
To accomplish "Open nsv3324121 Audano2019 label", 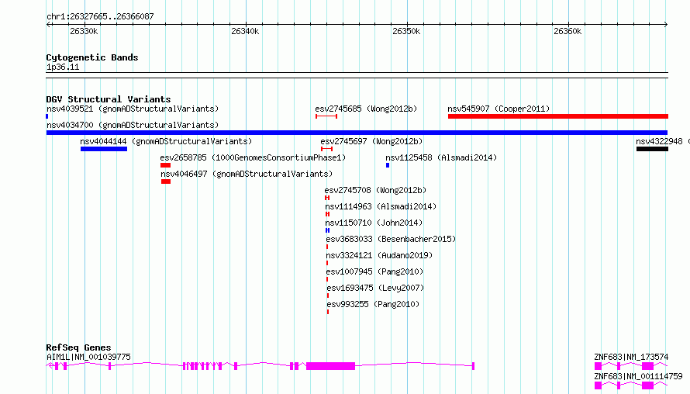I will point(379,255).
